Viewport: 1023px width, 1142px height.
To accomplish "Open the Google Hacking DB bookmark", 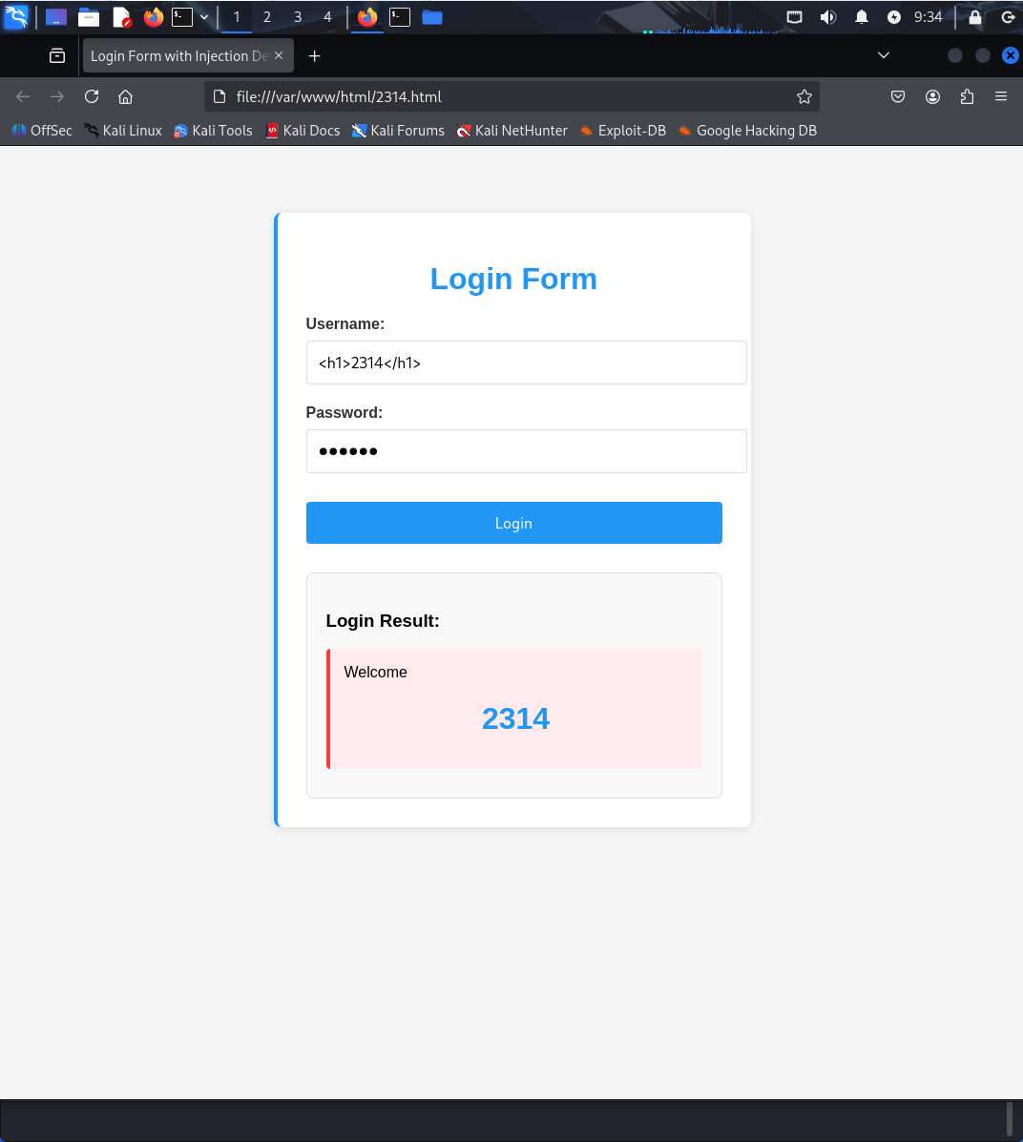I will tap(747, 131).
